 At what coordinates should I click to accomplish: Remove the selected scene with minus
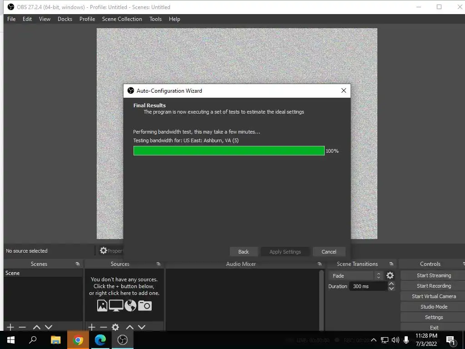tap(22, 327)
